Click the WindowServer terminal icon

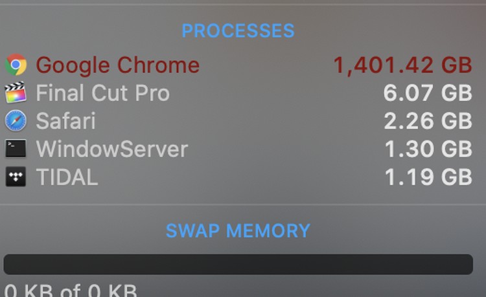(16, 149)
